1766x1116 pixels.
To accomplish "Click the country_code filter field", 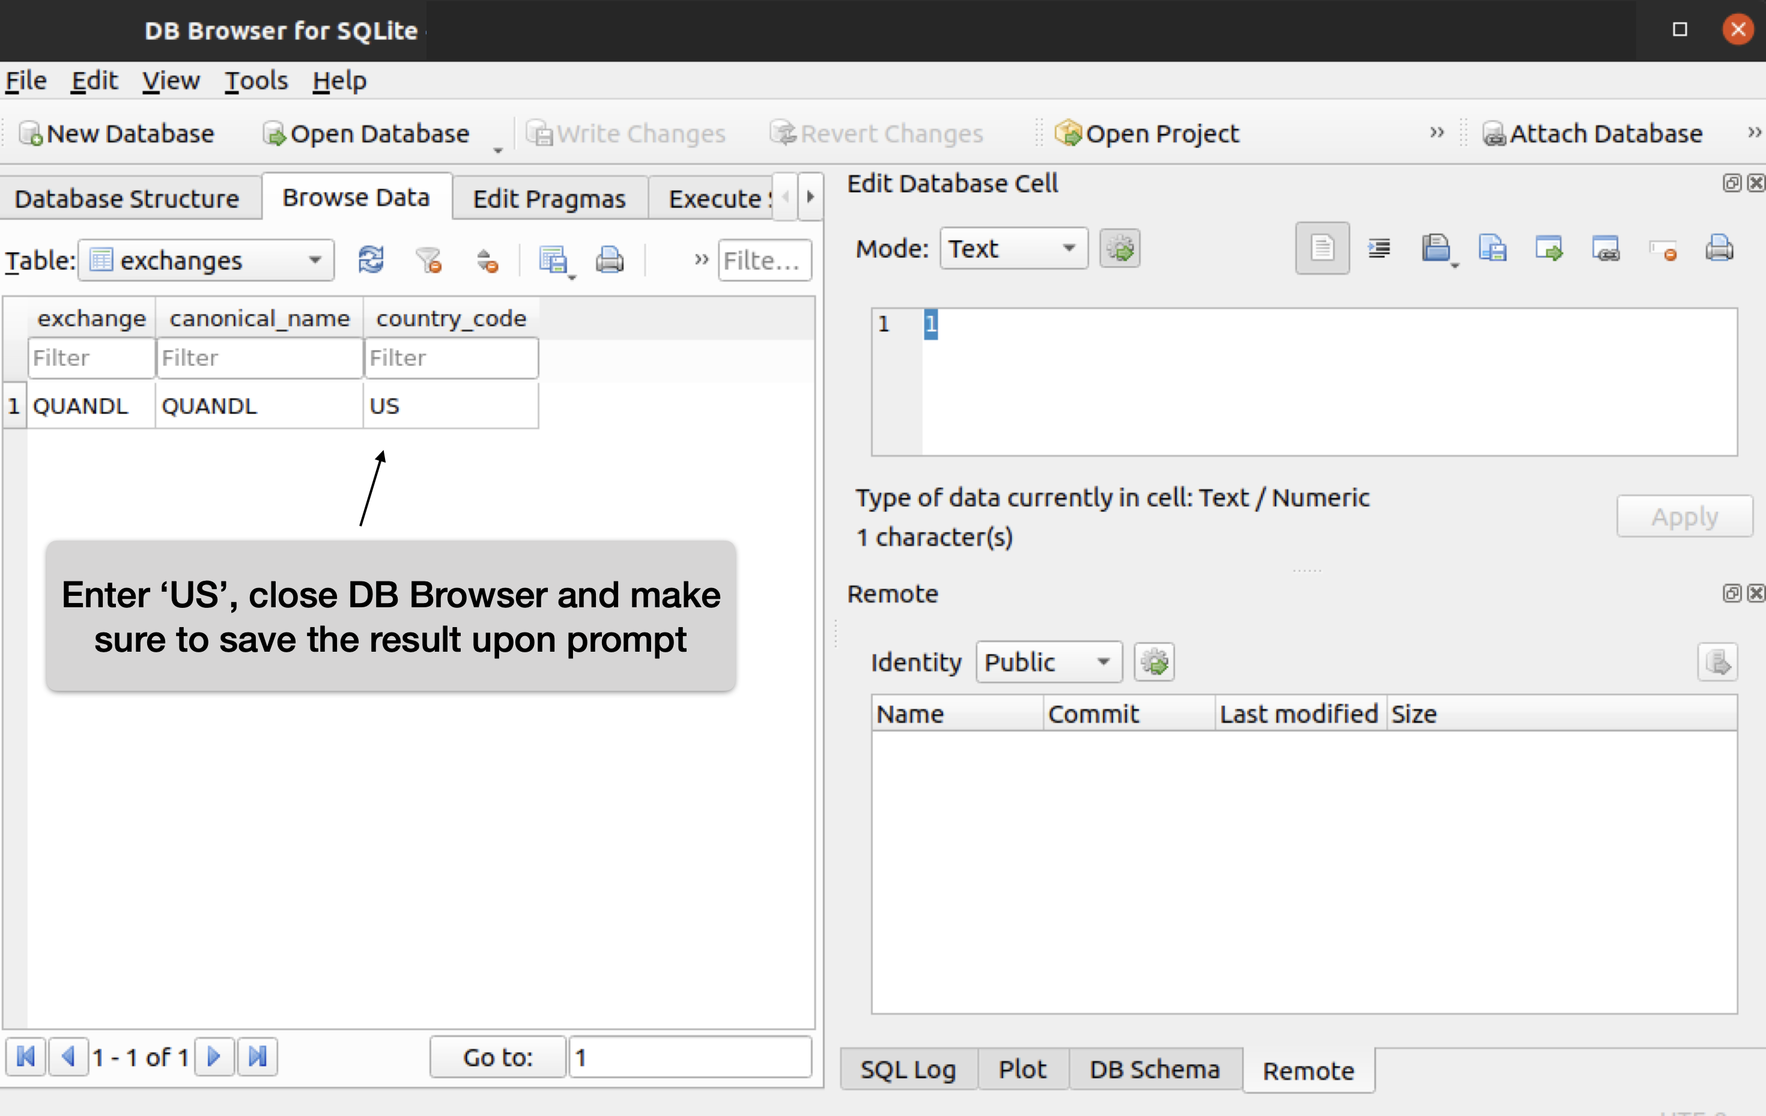I will [451, 358].
